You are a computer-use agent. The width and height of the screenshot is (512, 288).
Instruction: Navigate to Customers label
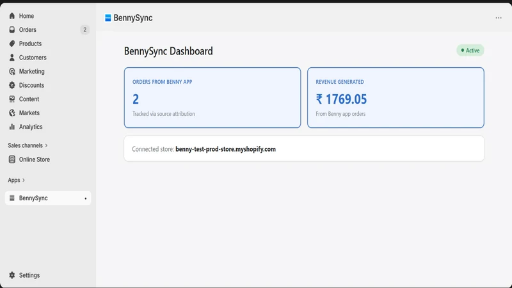[33, 58]
